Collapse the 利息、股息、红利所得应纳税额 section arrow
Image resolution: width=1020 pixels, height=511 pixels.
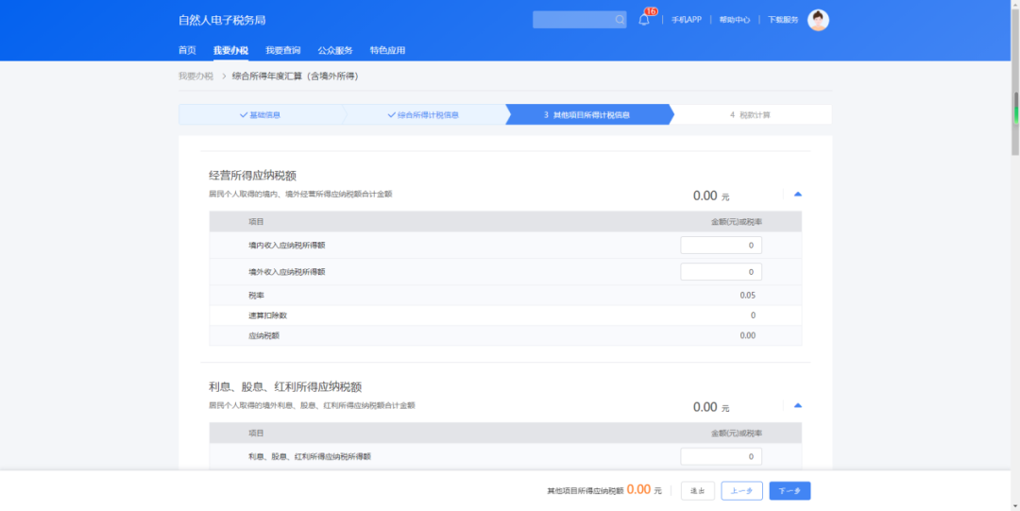point(797,405)
